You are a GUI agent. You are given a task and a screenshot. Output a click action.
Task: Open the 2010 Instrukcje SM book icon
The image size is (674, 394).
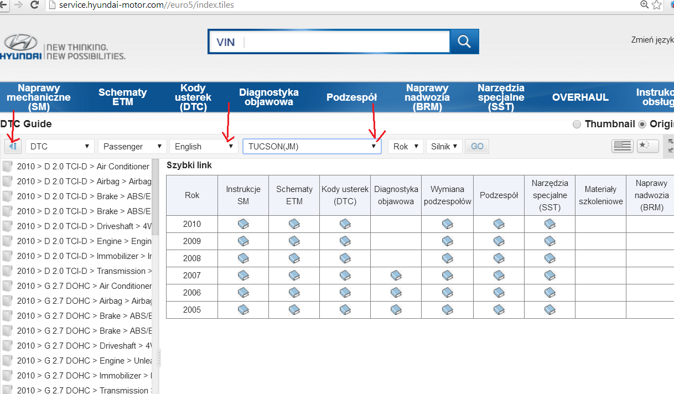pyautogui.click(x=243, y=224)
